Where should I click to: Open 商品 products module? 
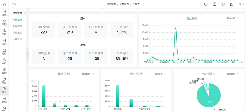(x=4, y=52)
